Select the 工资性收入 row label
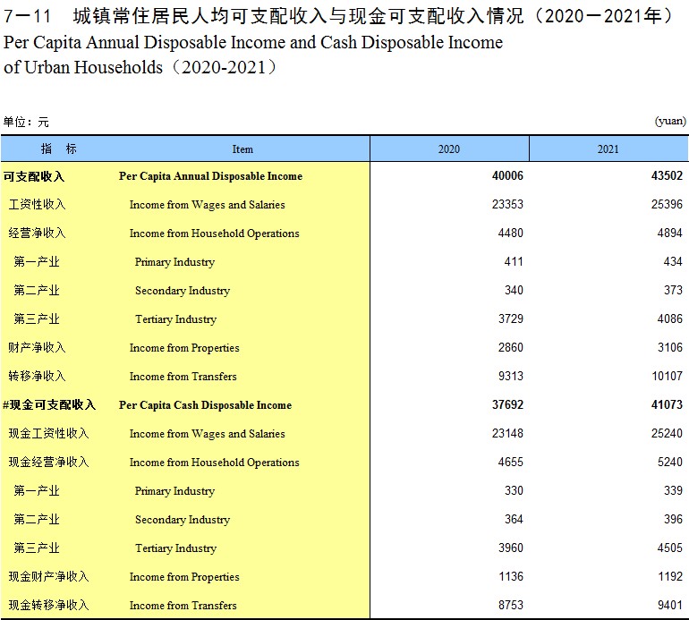 pos(37,204)
